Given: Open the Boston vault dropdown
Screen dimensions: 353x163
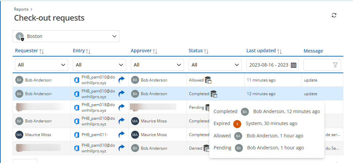Looking at the screenshot, I should (66, 36).
